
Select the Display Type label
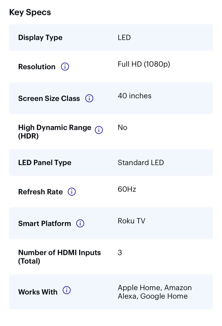(x=40, y=37)
